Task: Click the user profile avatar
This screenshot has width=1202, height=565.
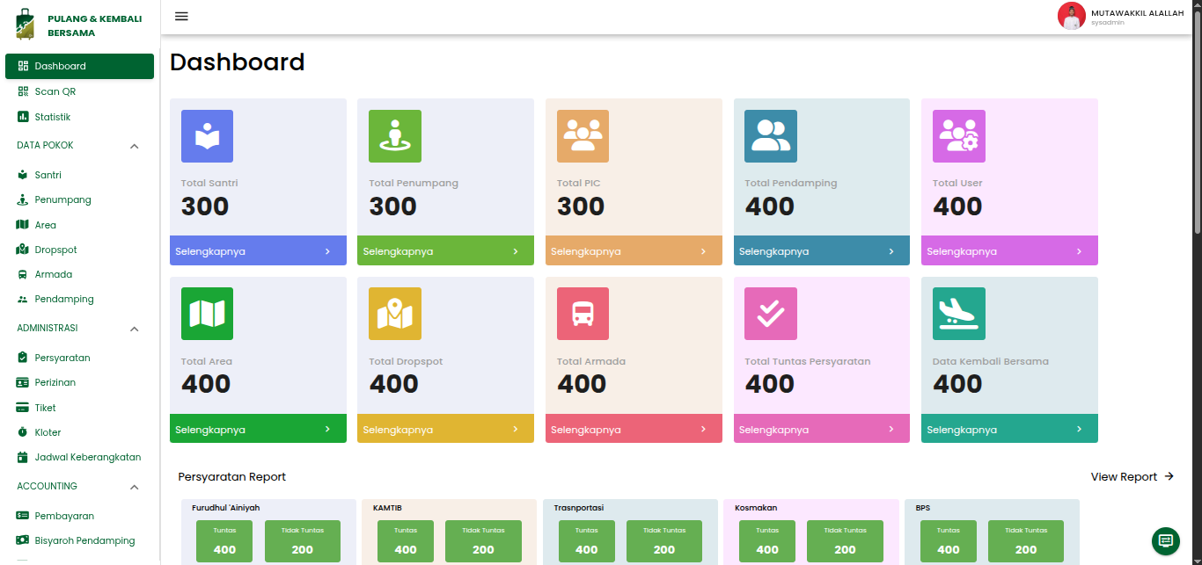Action: coord(1071,16)
